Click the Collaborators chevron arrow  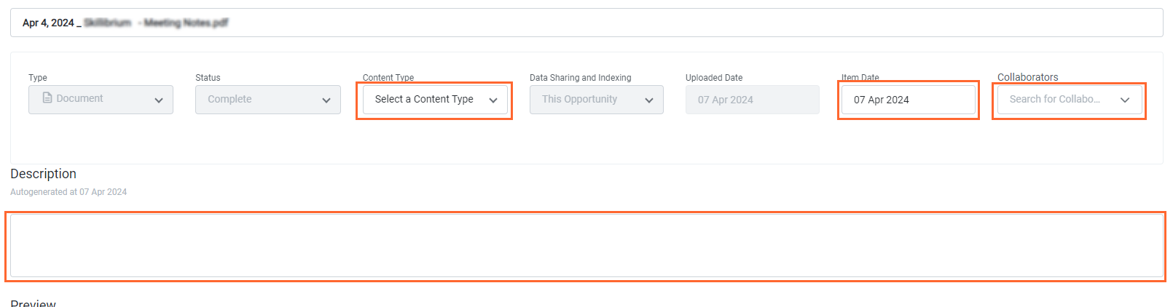[x=1125, y=100]
